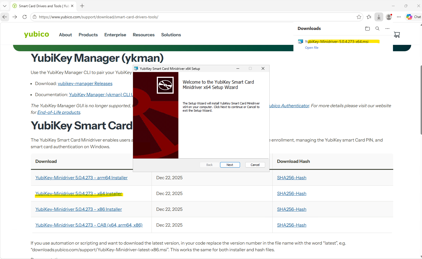422x259 pixels.
Task: Select YubiKey-Minidriver-5.0.4.273-x64.msi in Downloads
Action: [x=337, y=42]
